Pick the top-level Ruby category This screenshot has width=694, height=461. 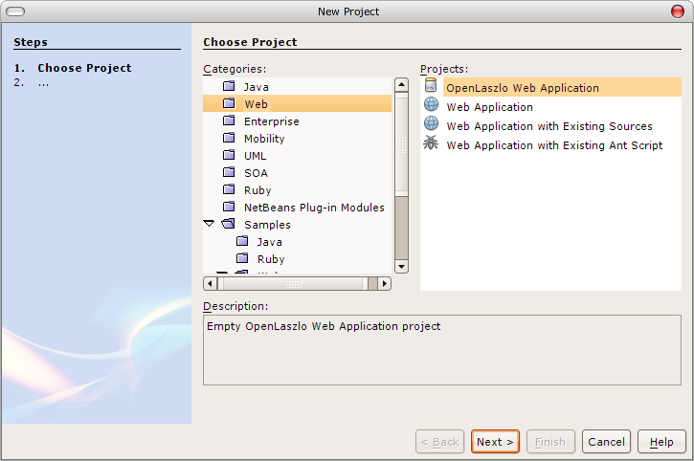[257, 190]
